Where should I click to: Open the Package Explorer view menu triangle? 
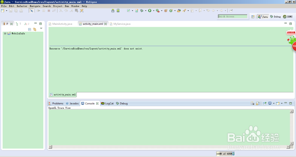tap(41, 29)
